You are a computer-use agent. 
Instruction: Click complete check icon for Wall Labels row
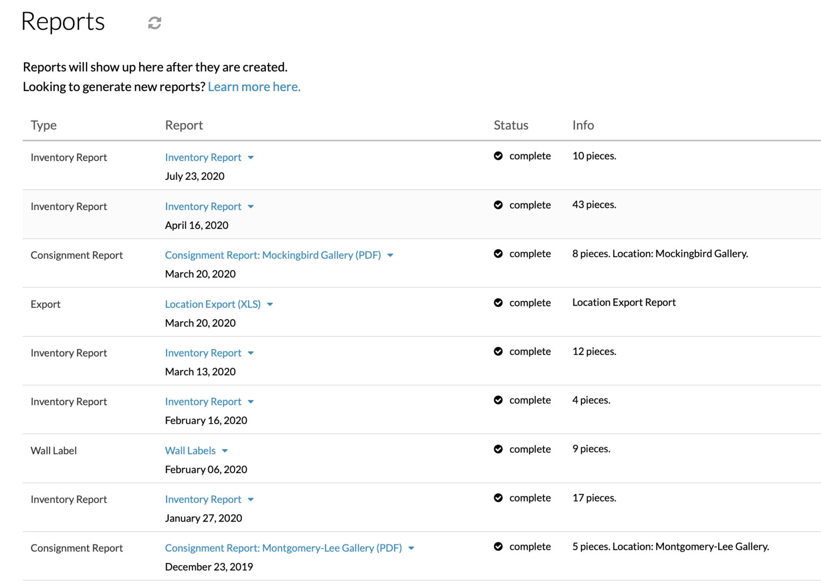coord(498,449)
